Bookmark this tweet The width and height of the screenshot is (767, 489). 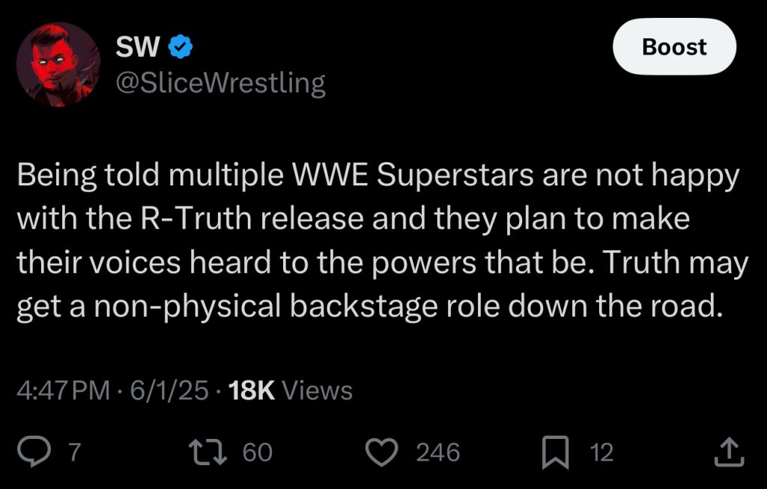click(x=557, y=452)
